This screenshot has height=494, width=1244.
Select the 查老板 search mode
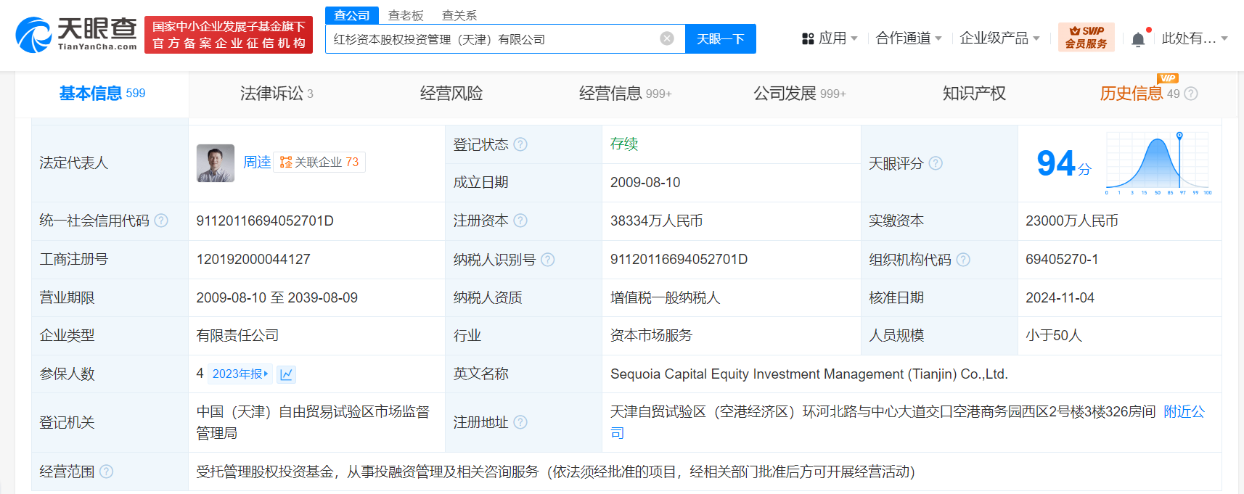pyautogui.click(x=405, y=15)
